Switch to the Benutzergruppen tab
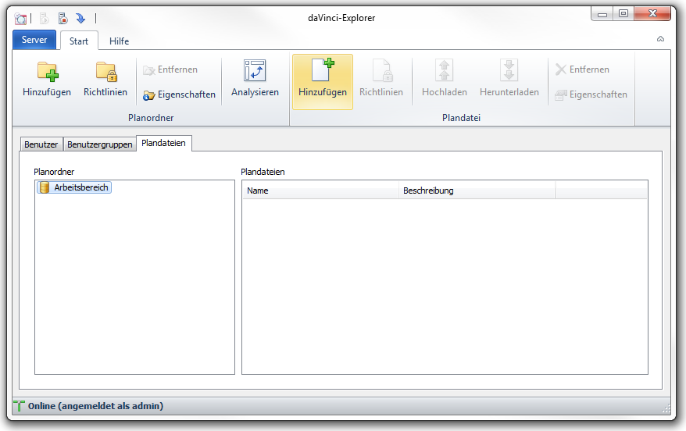The width and height of the screenshot is (686, 431). click(99, 144)
